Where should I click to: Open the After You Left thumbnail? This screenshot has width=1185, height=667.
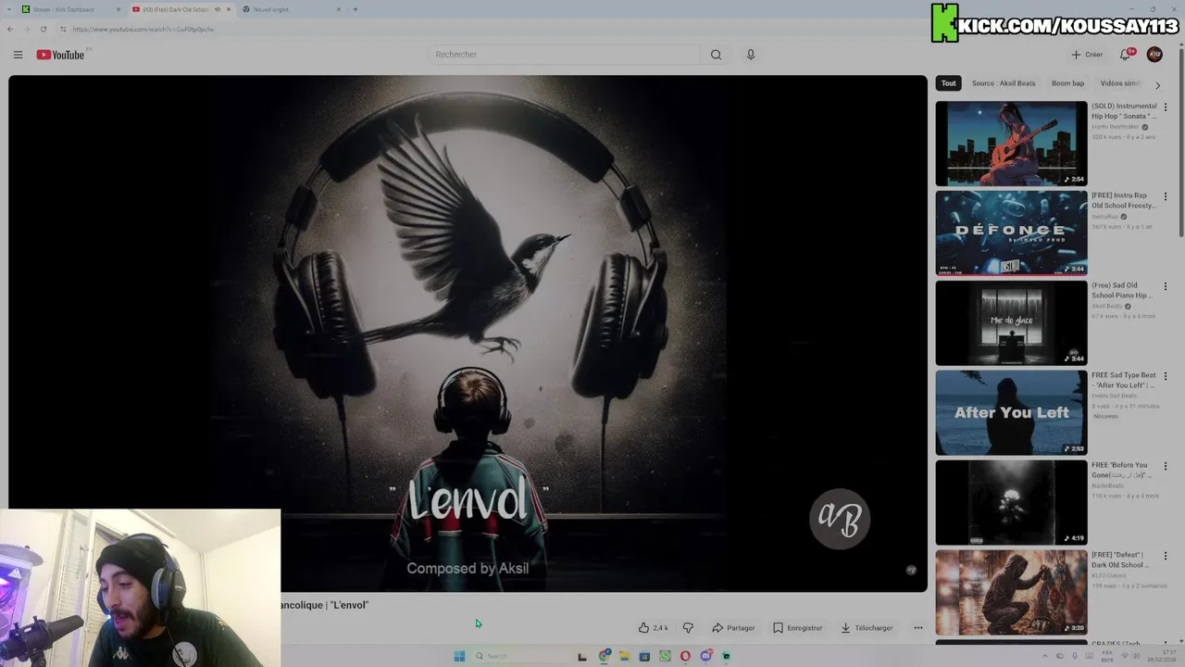[1011, 413]
